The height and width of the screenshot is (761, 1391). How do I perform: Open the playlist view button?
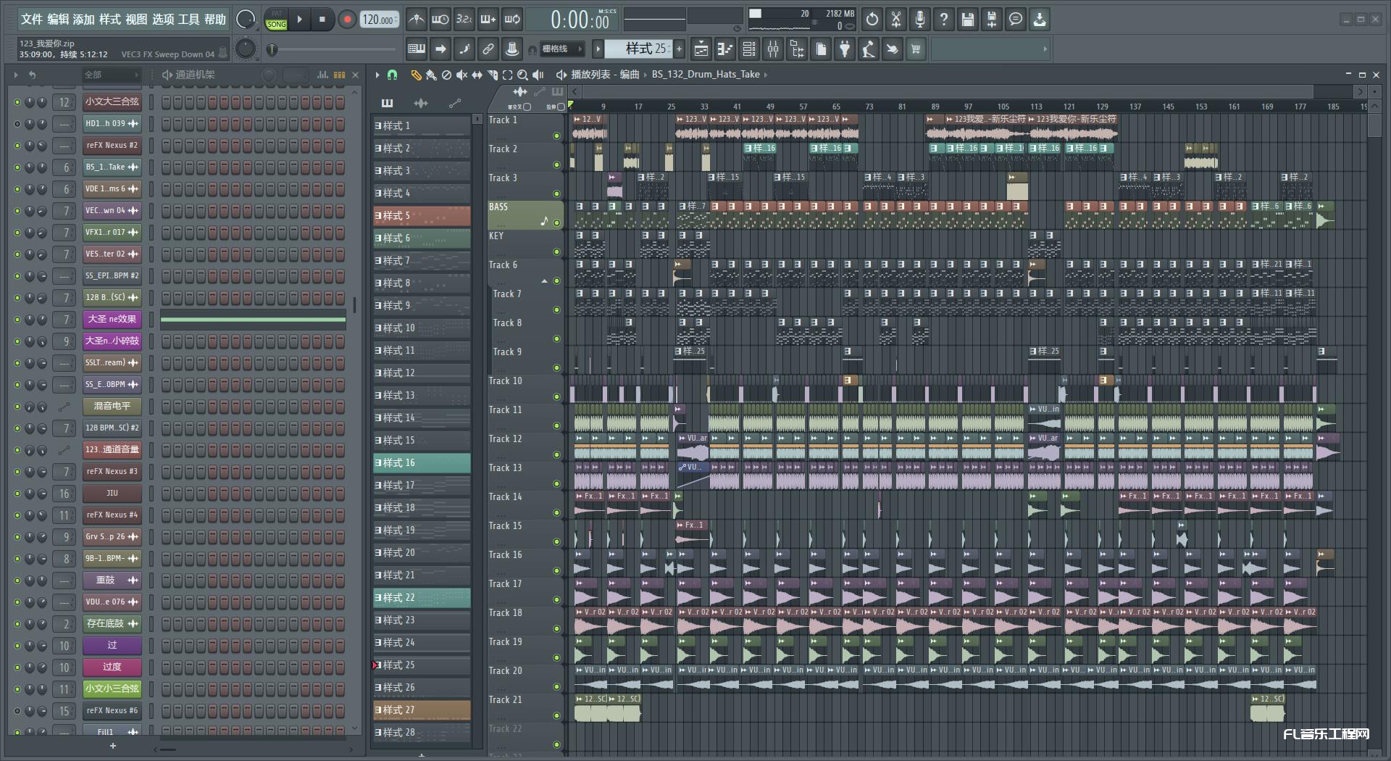point(701,49)
